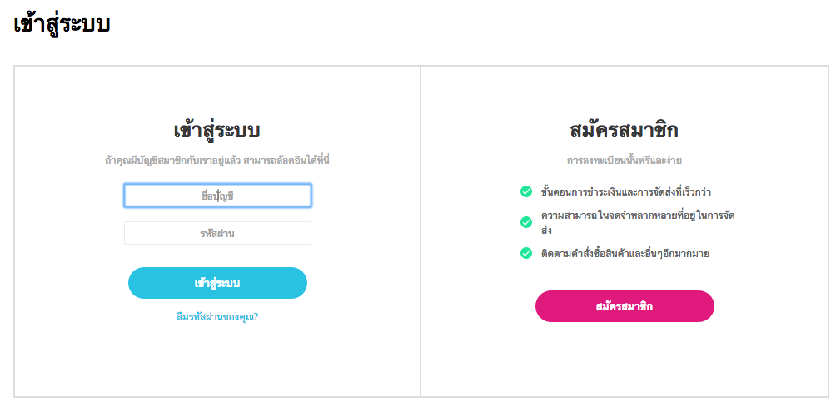Click the green checkmark beside ติดตามคำสั่งซื้อสินค้า
This screenshot has width=836, height=407.
525,253
